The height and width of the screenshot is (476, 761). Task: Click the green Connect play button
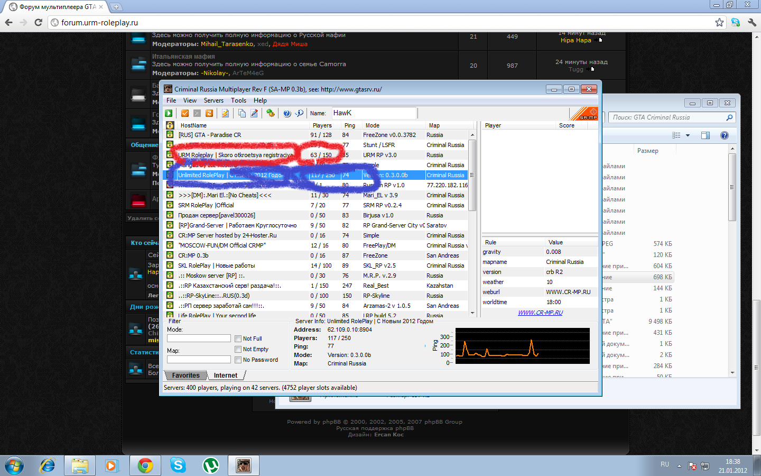pos(169,113)
